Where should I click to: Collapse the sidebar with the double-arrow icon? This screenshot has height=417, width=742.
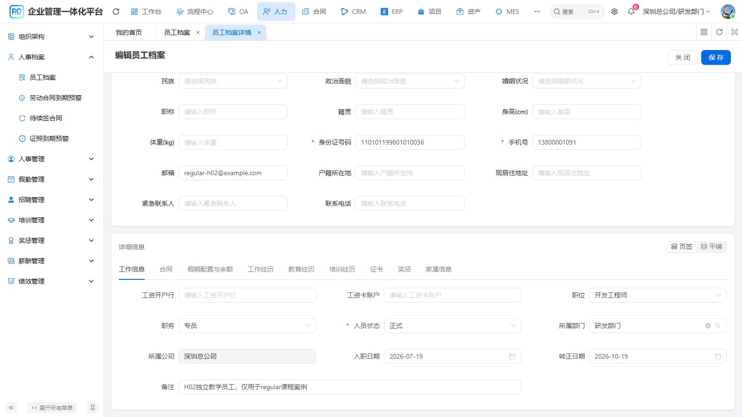click(11, 408)
